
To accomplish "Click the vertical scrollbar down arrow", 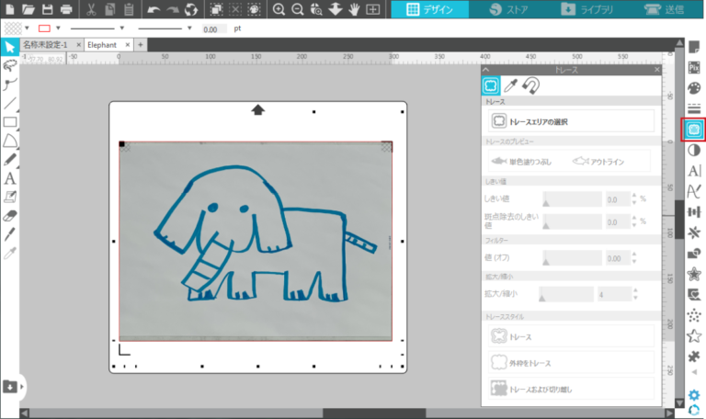I will pyautogui.click(x=679, y=402).
